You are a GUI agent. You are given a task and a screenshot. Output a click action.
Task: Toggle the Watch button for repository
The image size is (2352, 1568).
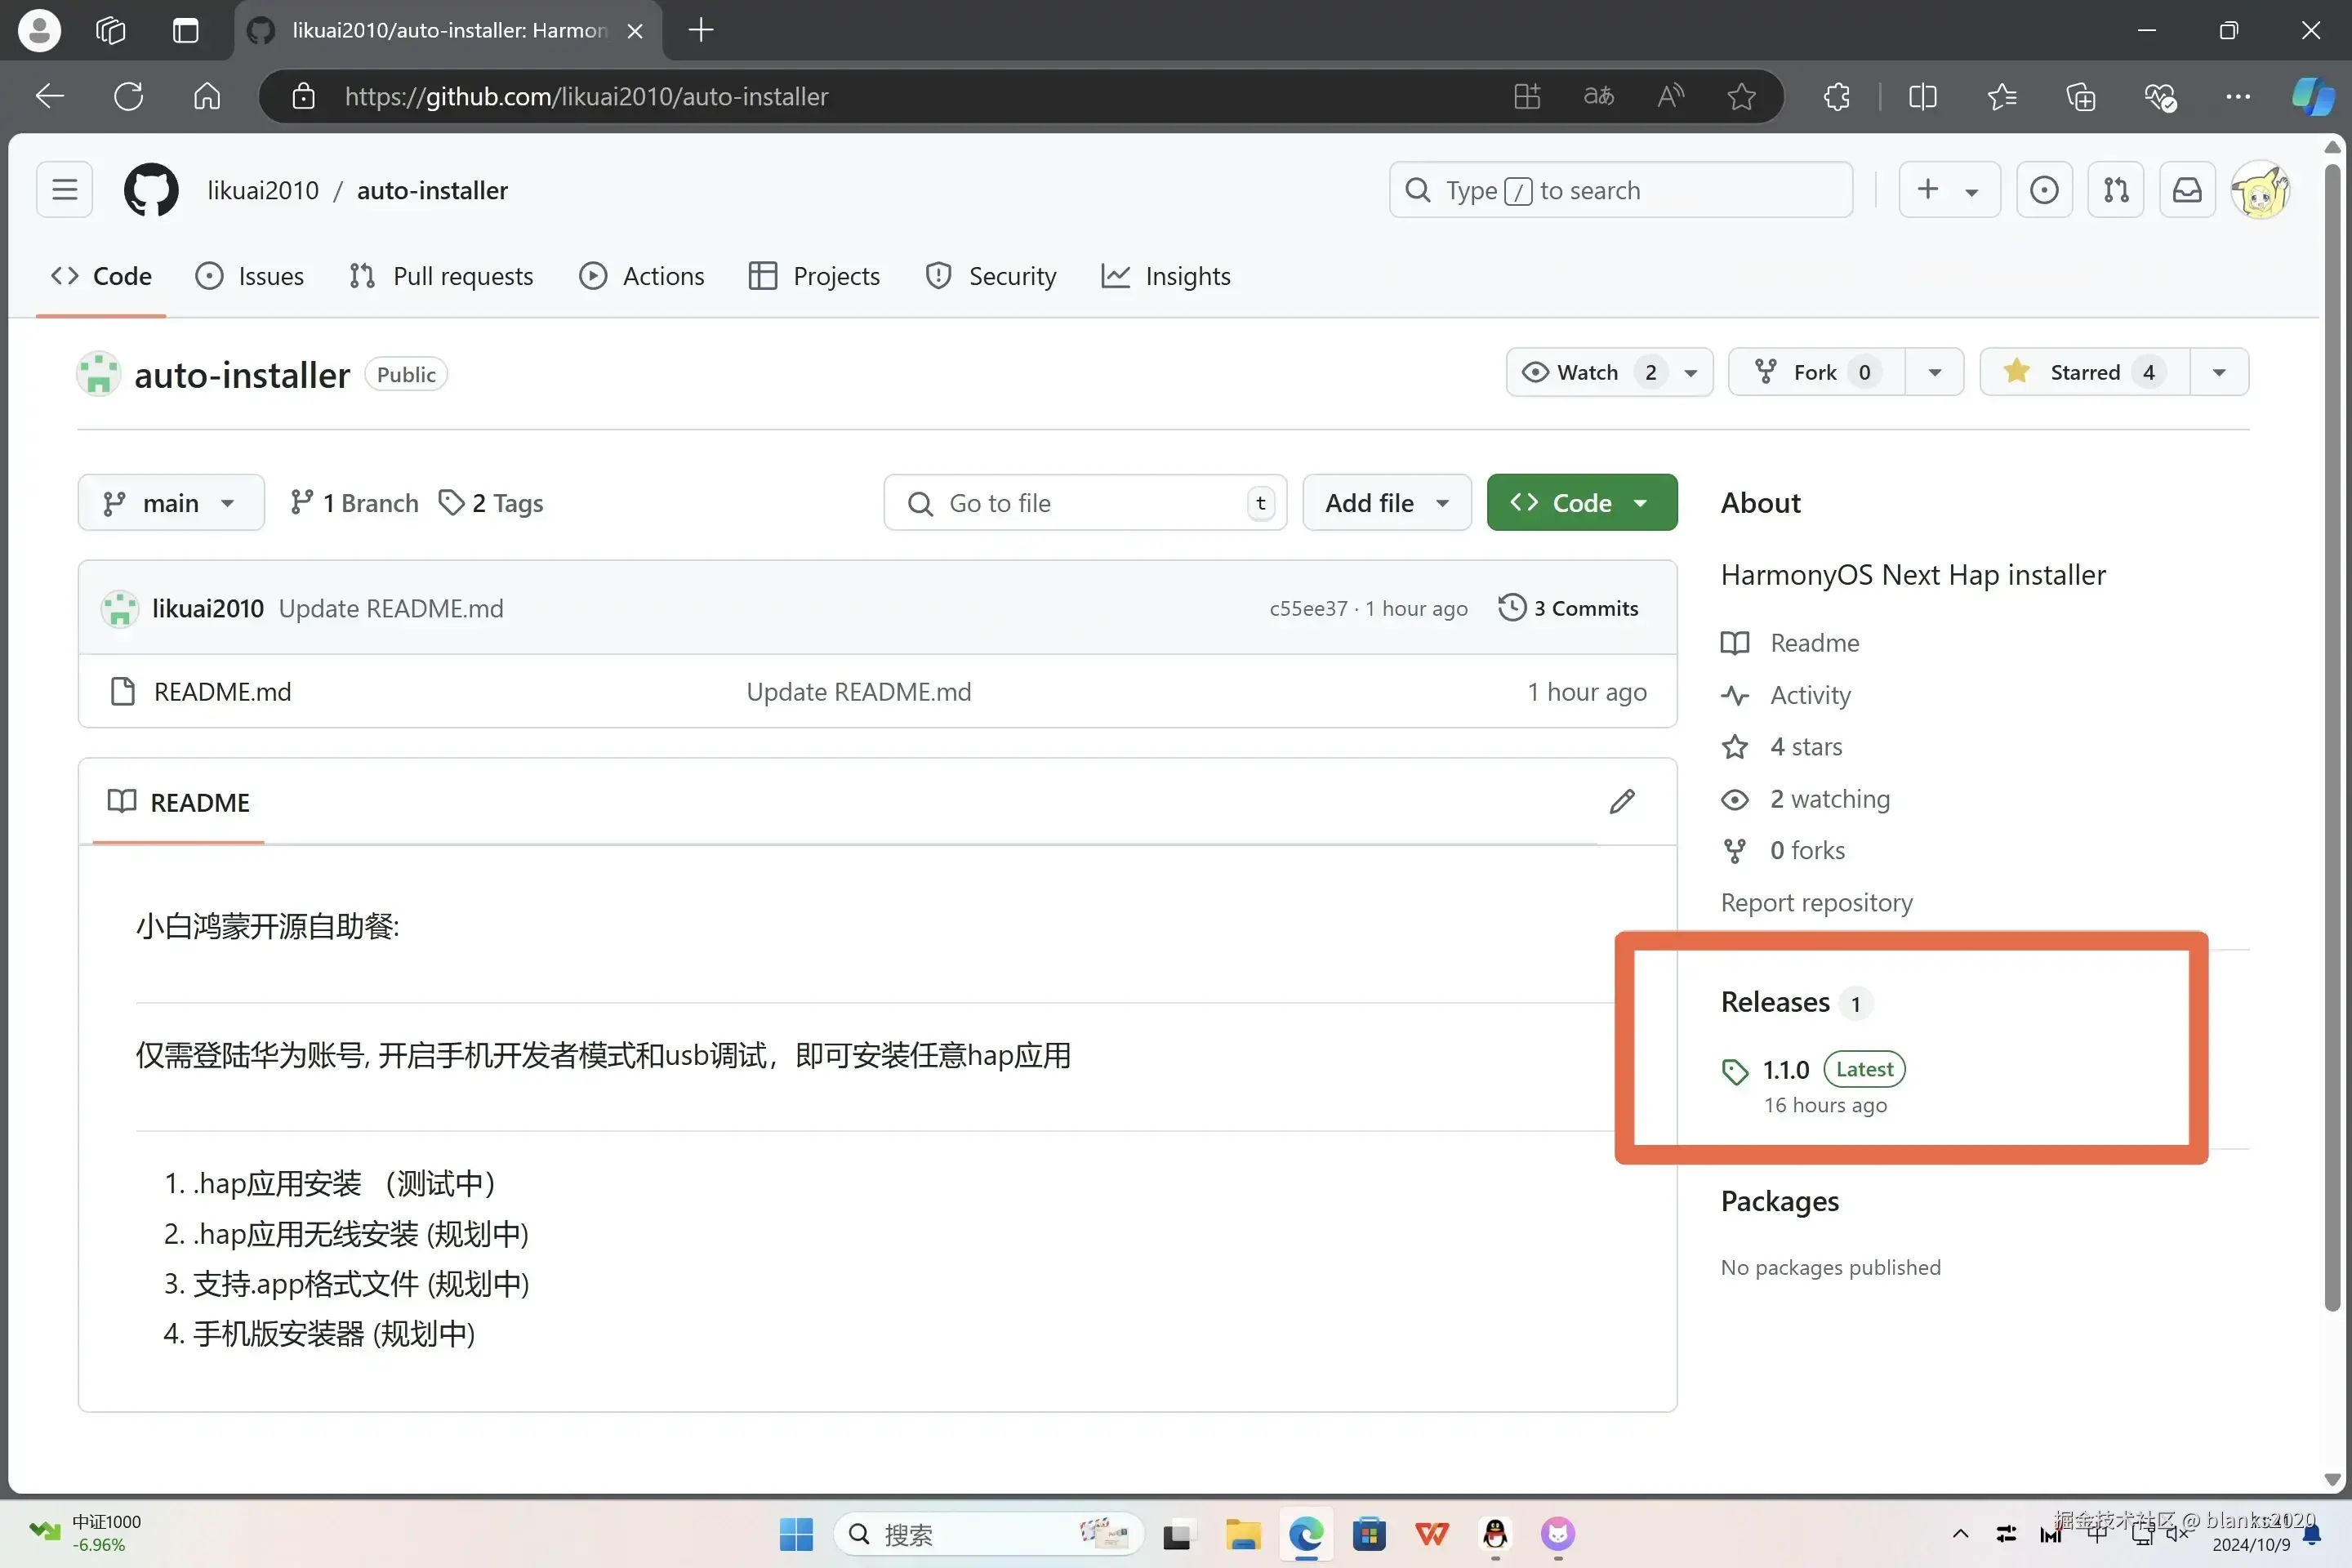[x=1587, y=373]
